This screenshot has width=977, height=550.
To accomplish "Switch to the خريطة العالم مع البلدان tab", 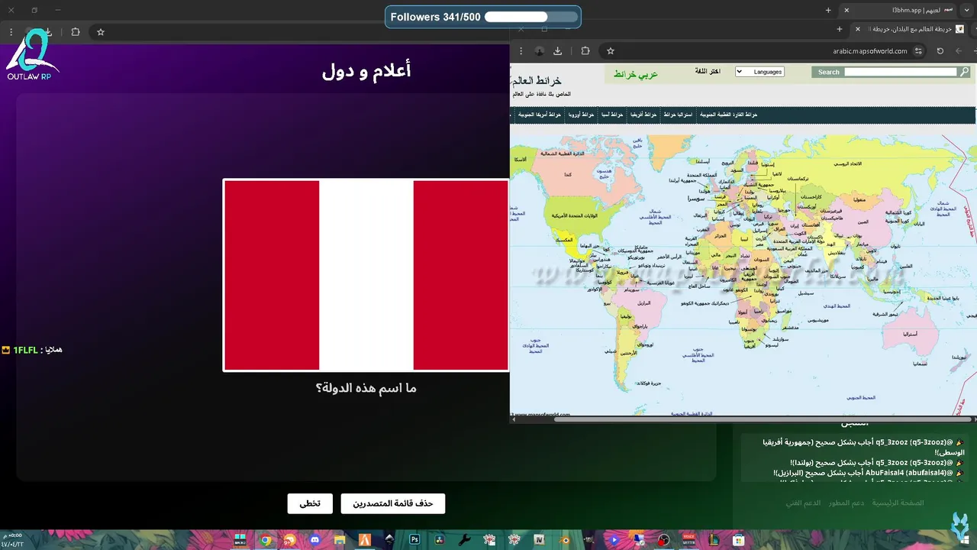I will [908, 29].
